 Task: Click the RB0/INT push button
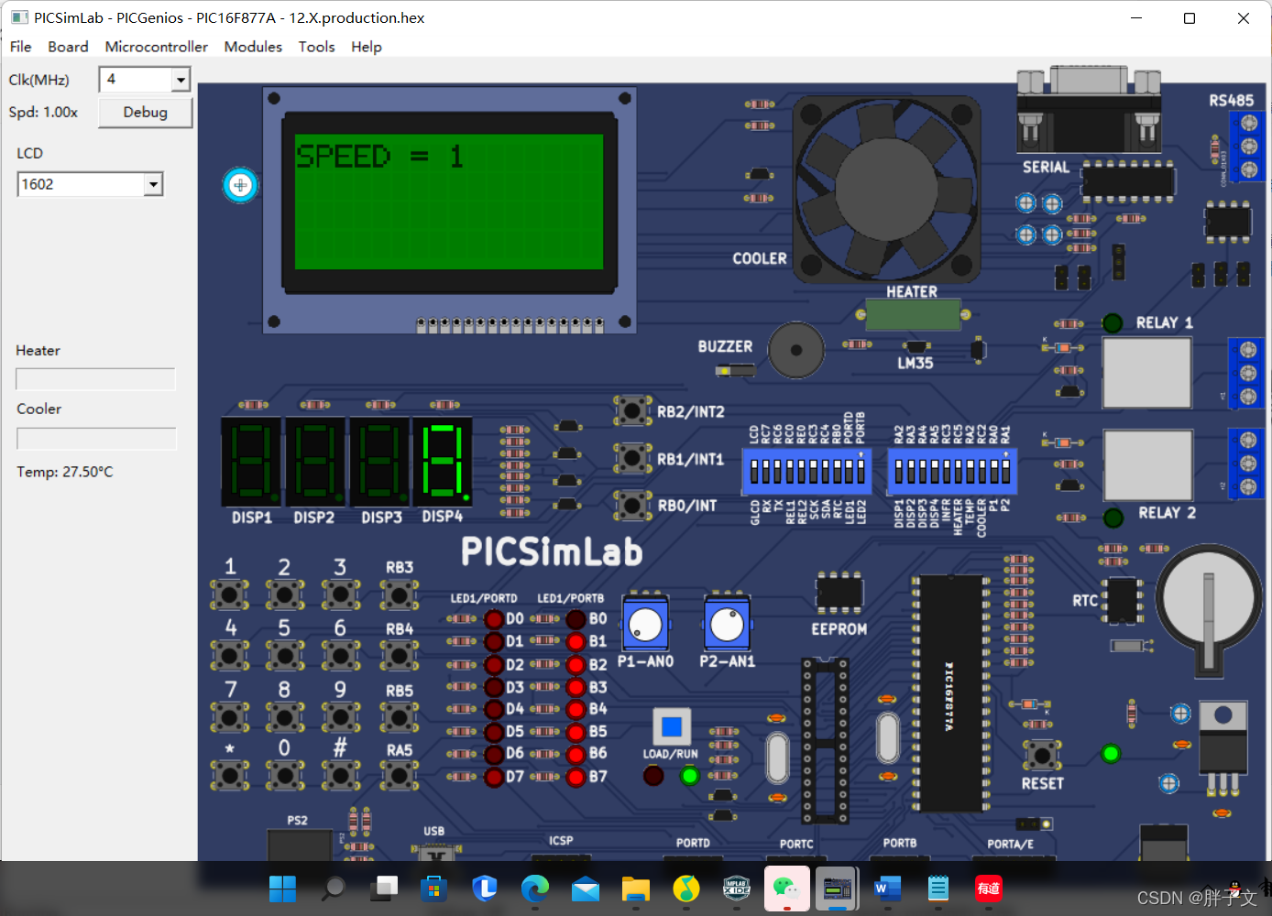(632, 504)
